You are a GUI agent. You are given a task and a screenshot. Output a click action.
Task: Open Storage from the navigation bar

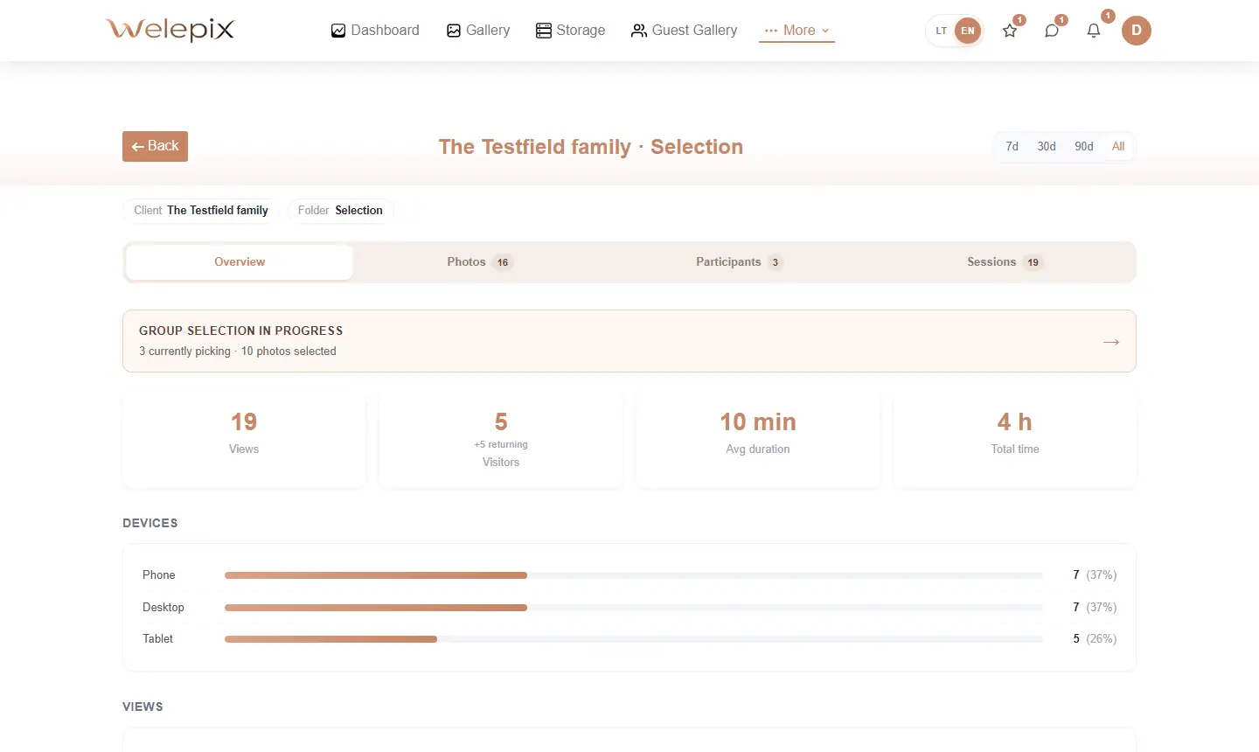[570, 31]
